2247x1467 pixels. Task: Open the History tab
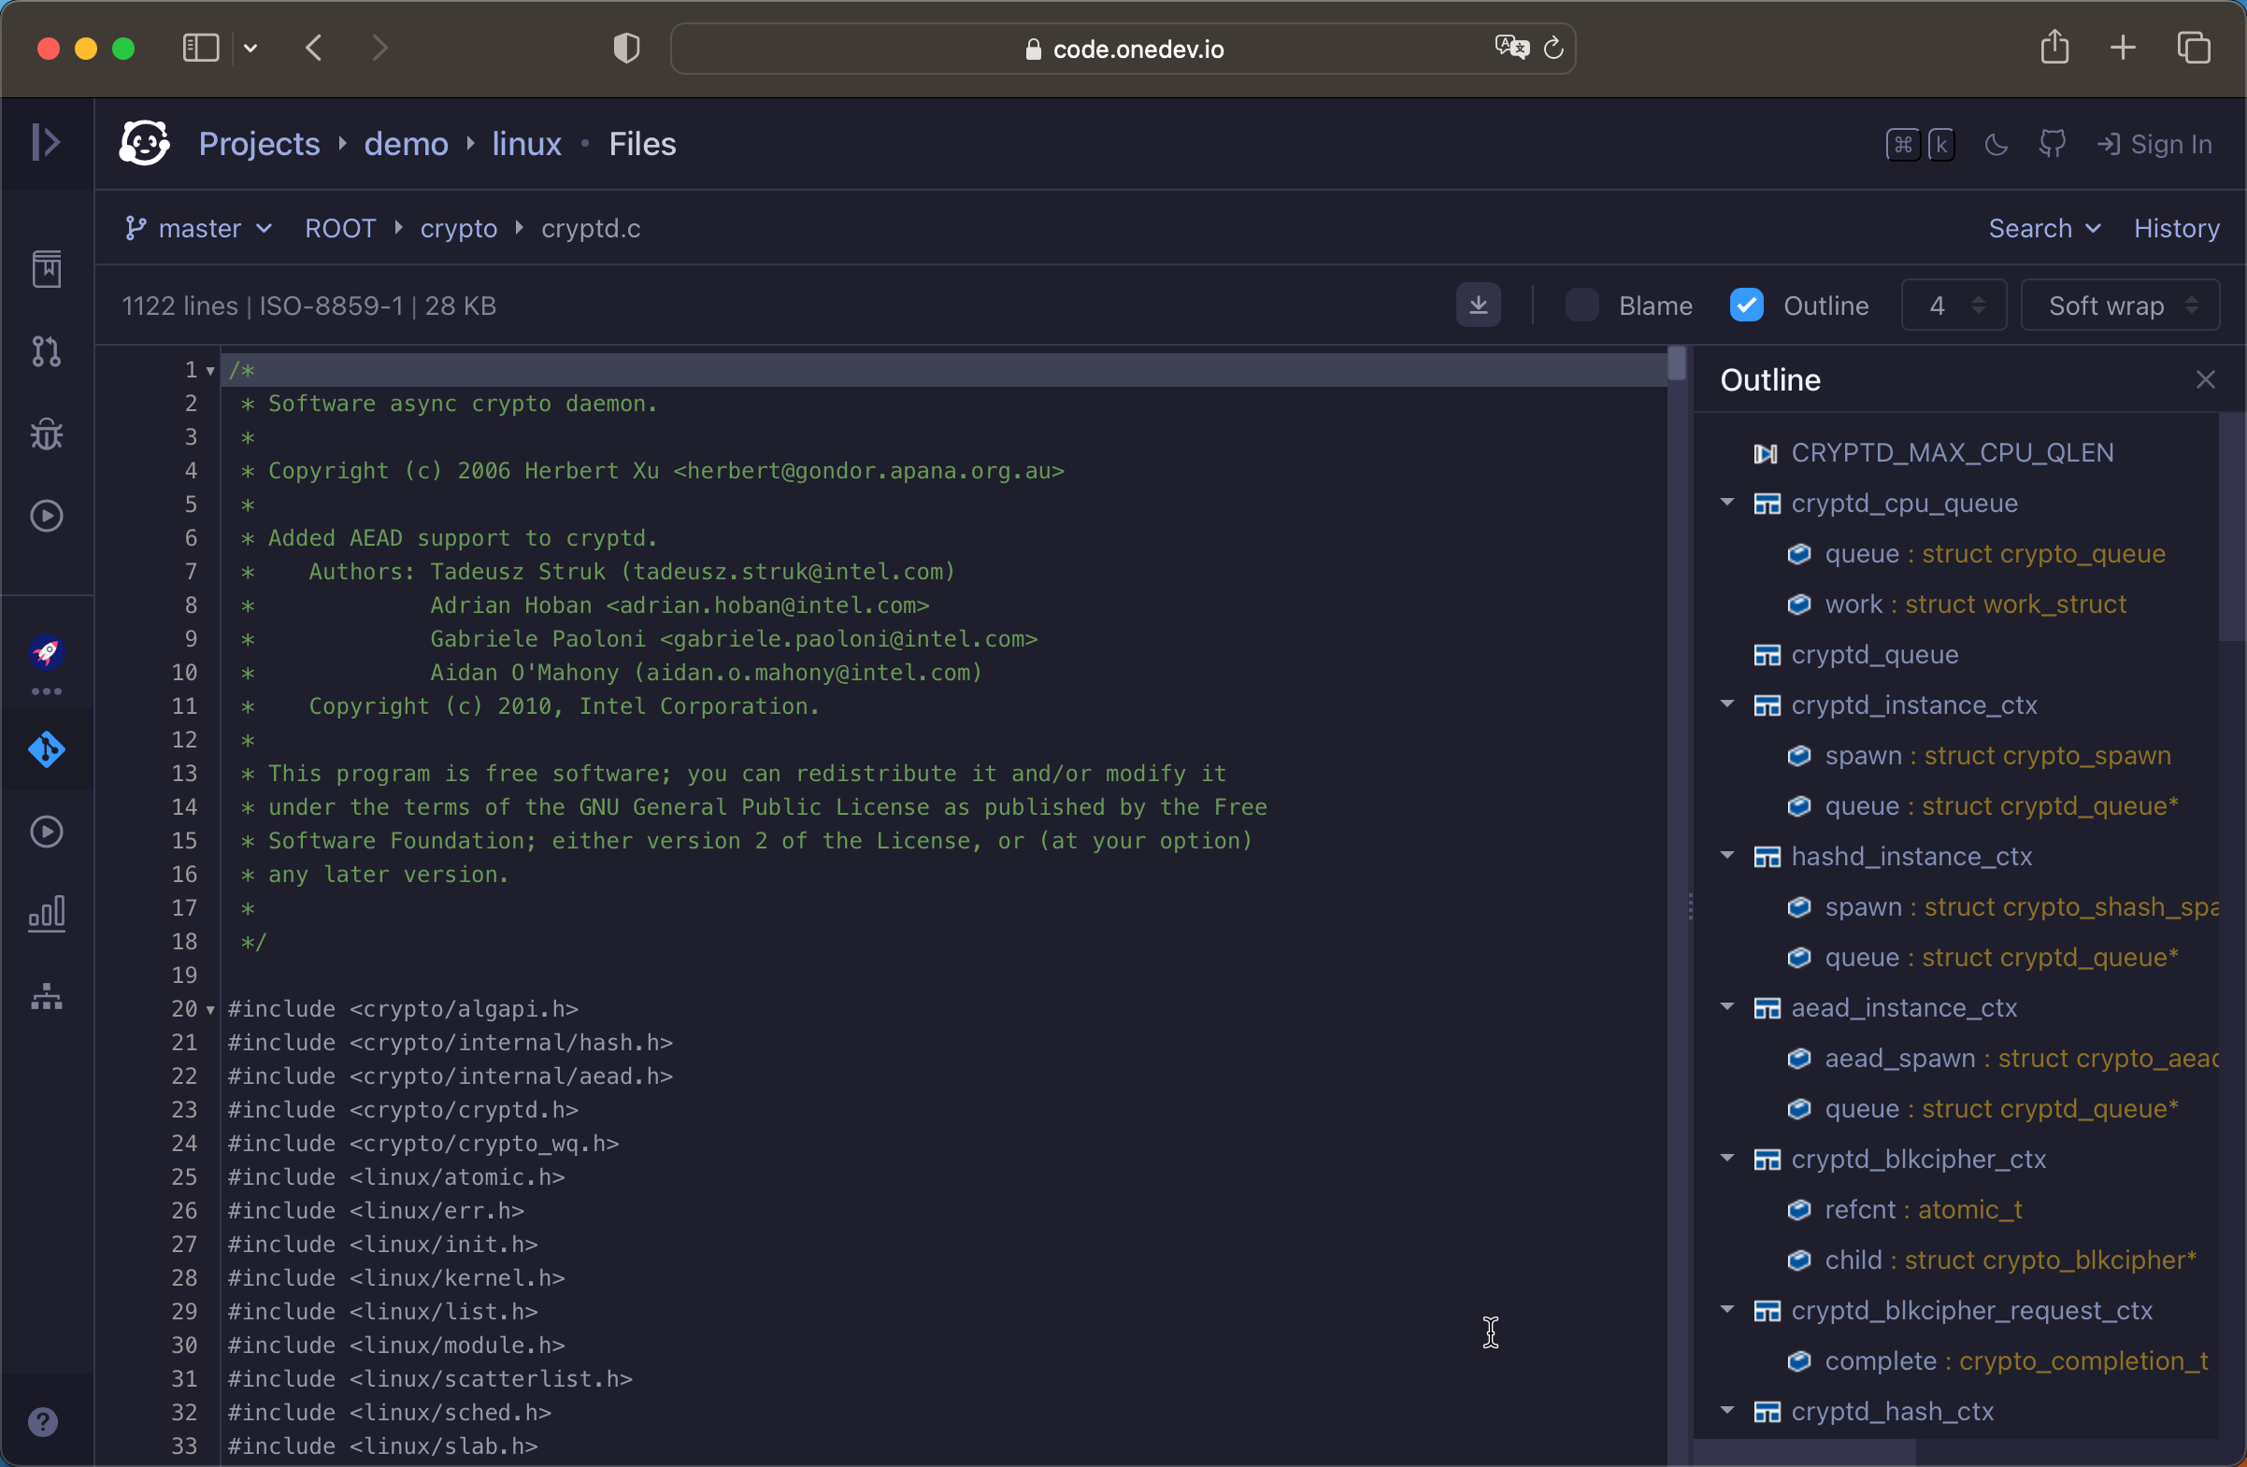click(2177, 227)
